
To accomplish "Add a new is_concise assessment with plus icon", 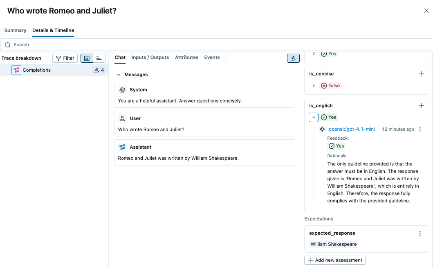I will (422, 74).
